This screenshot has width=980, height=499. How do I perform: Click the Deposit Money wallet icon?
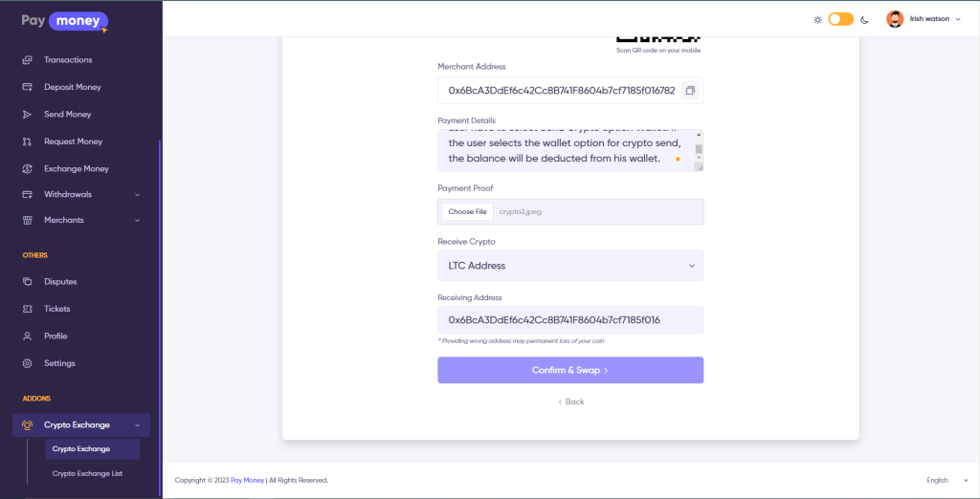click(27, 87)
